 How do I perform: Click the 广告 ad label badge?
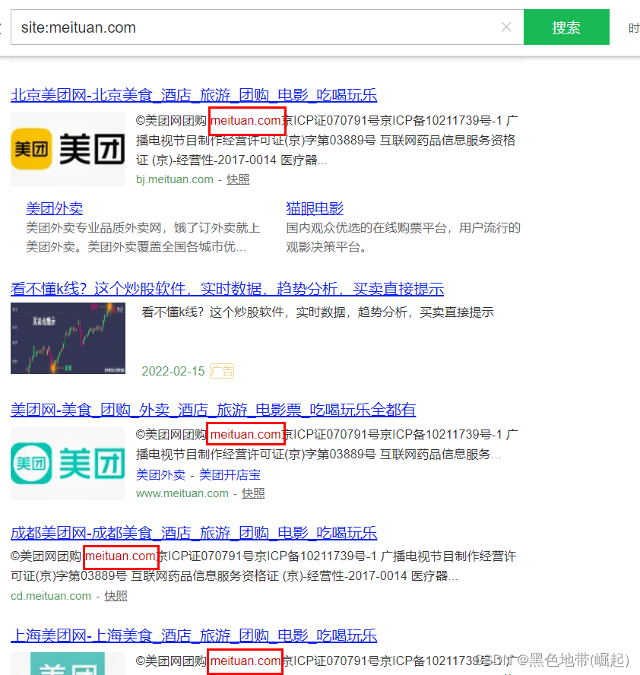222,371
